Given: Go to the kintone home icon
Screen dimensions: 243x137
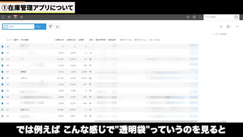Looking at the screenshot, I should pyautogui.click(x=9, y=17).
